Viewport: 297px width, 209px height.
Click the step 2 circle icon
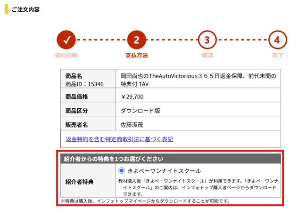click(136, 40)
